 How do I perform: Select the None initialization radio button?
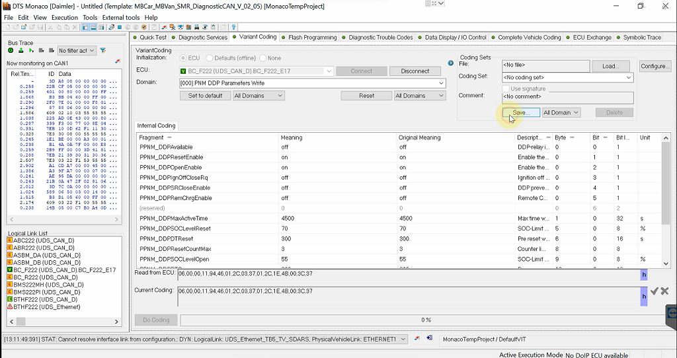tap(263, 58)
